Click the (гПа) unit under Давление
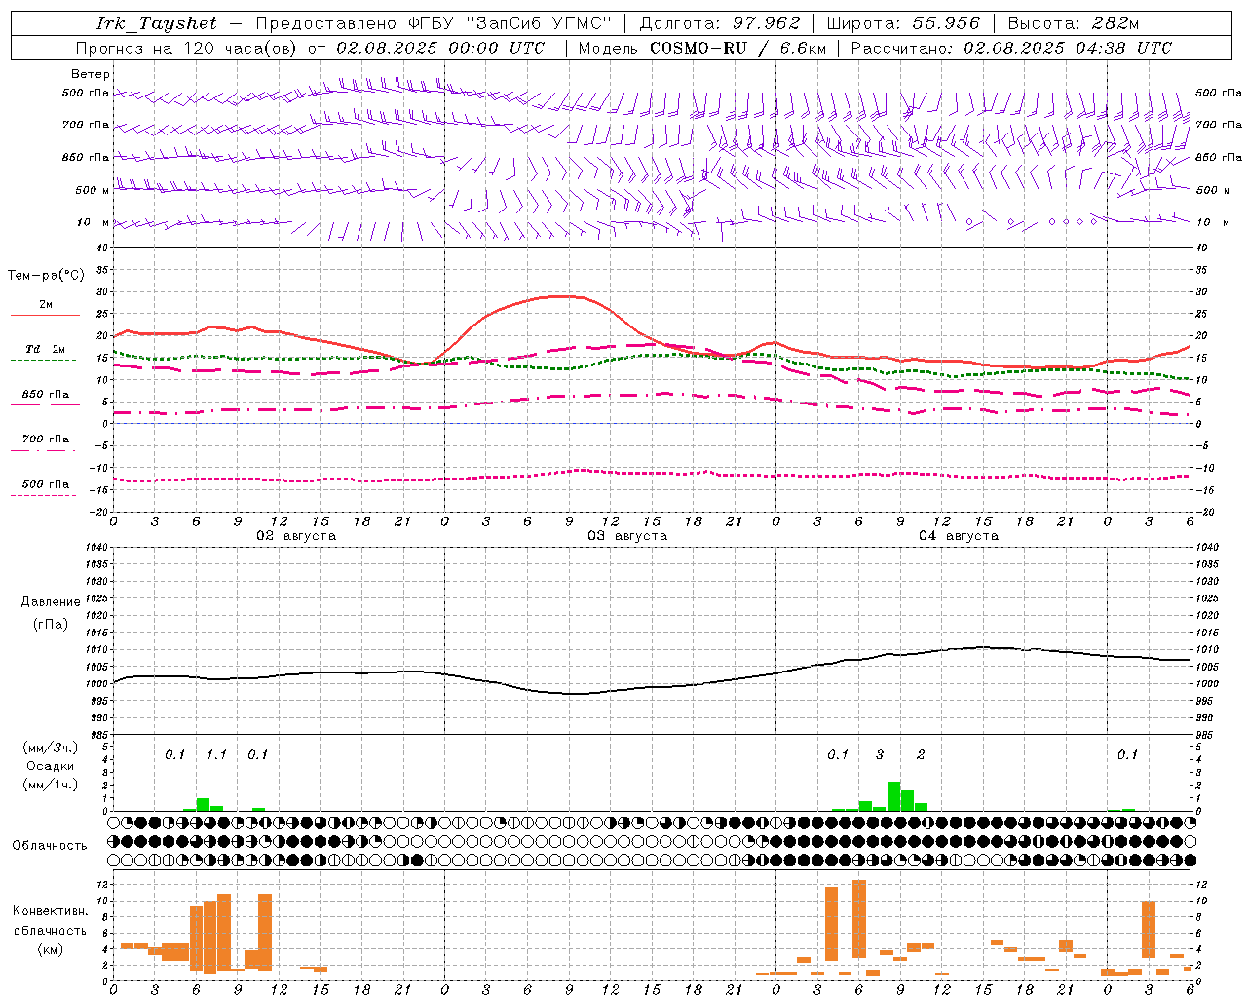This screenshot has width=1247, height=998. (51, 624)
